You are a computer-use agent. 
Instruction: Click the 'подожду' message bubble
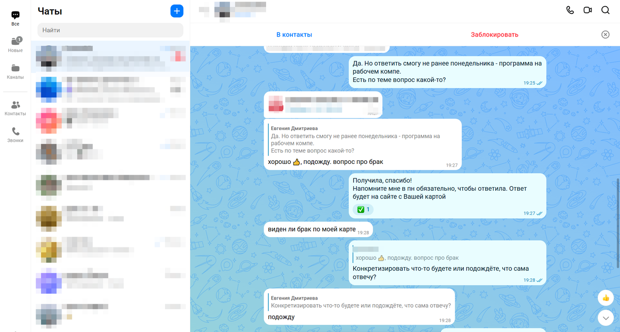pyautogui.click(x=360, y=307)
